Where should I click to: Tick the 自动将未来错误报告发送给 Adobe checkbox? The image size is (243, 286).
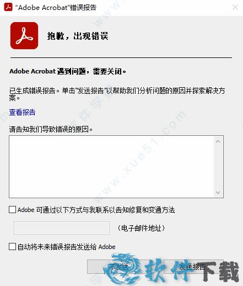pos(12,246)
